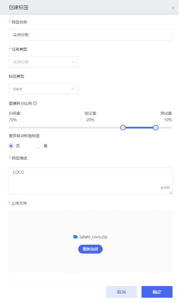
Task: Click the labels_coco.zip file name
Action: click(93, 237)
